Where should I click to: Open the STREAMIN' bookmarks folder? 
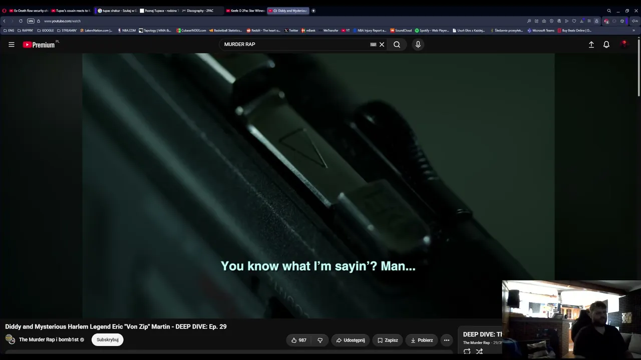click(67, 30)
